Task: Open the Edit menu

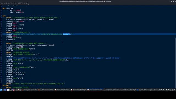Action: [5, 4]
